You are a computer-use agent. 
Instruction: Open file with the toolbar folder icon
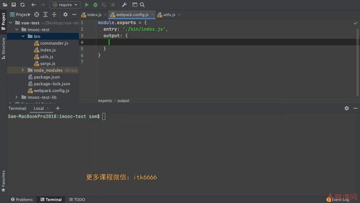(x=5, y=5)
